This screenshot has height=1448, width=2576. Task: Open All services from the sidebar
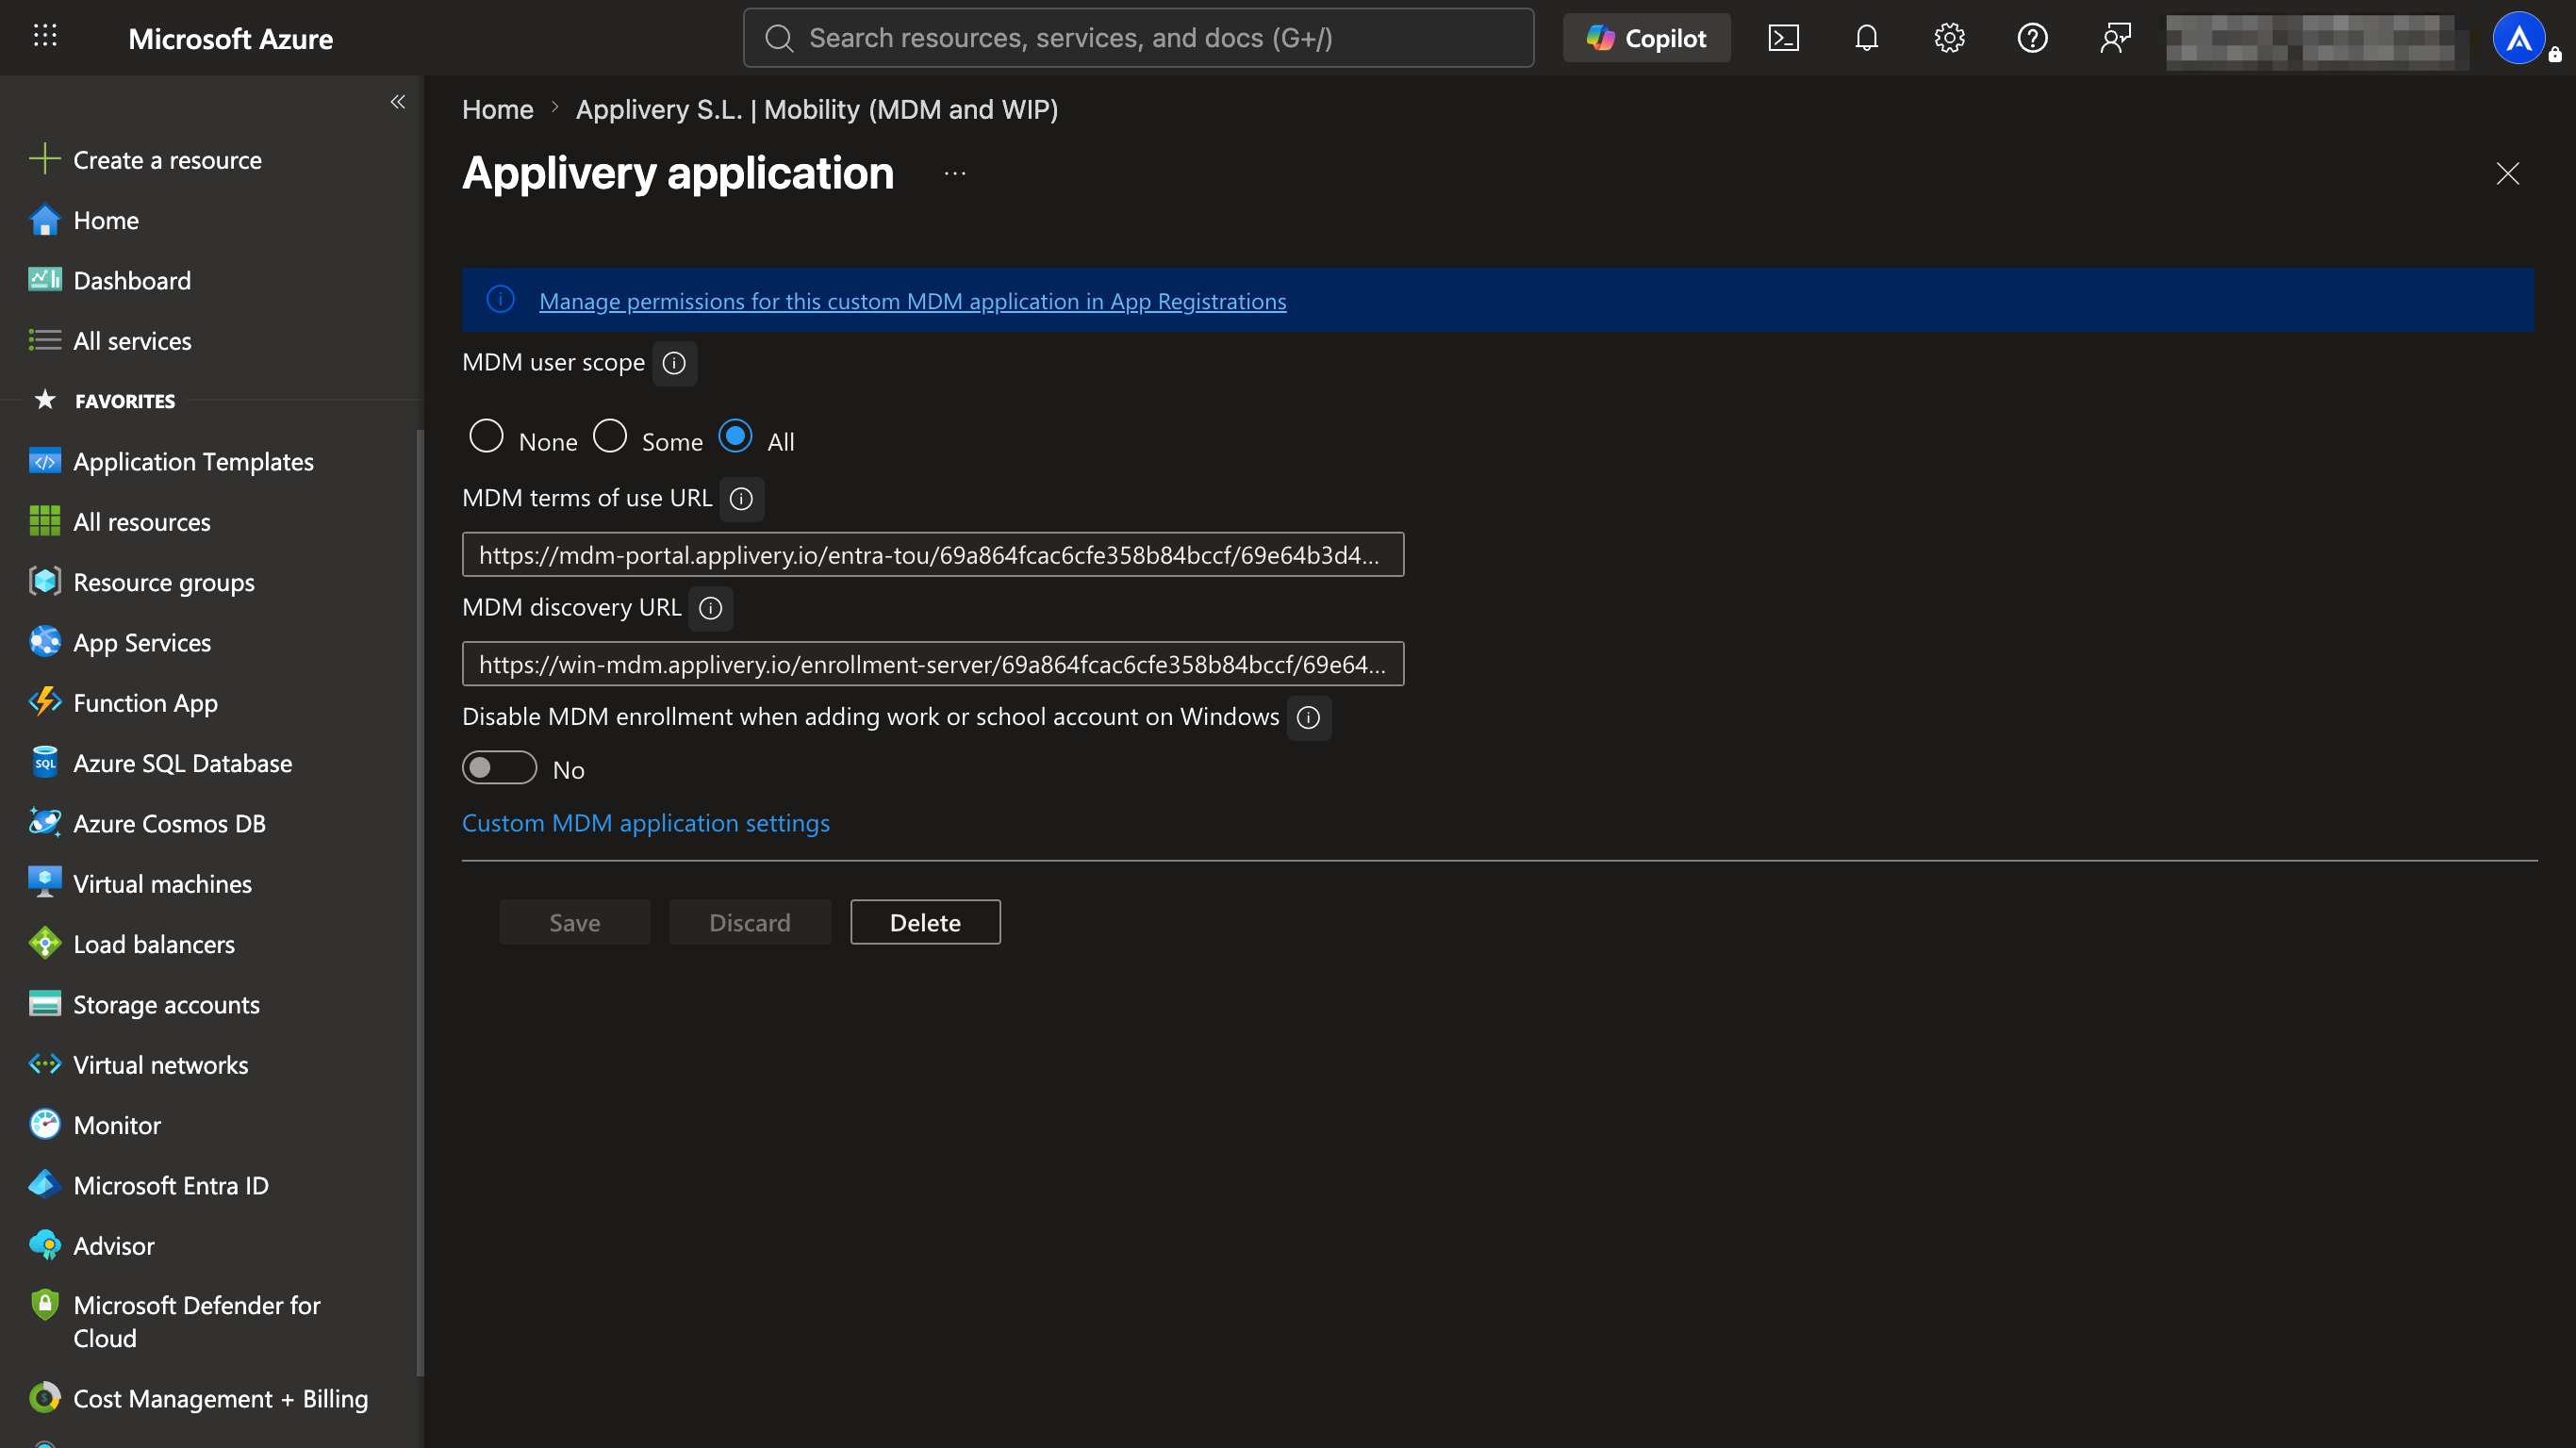[x=110, y=341]
